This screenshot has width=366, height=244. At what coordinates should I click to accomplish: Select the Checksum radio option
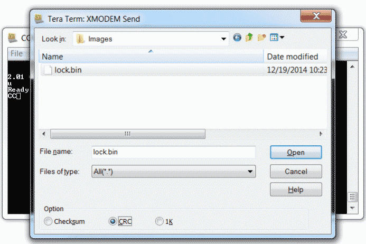click(x=48, y=221)
